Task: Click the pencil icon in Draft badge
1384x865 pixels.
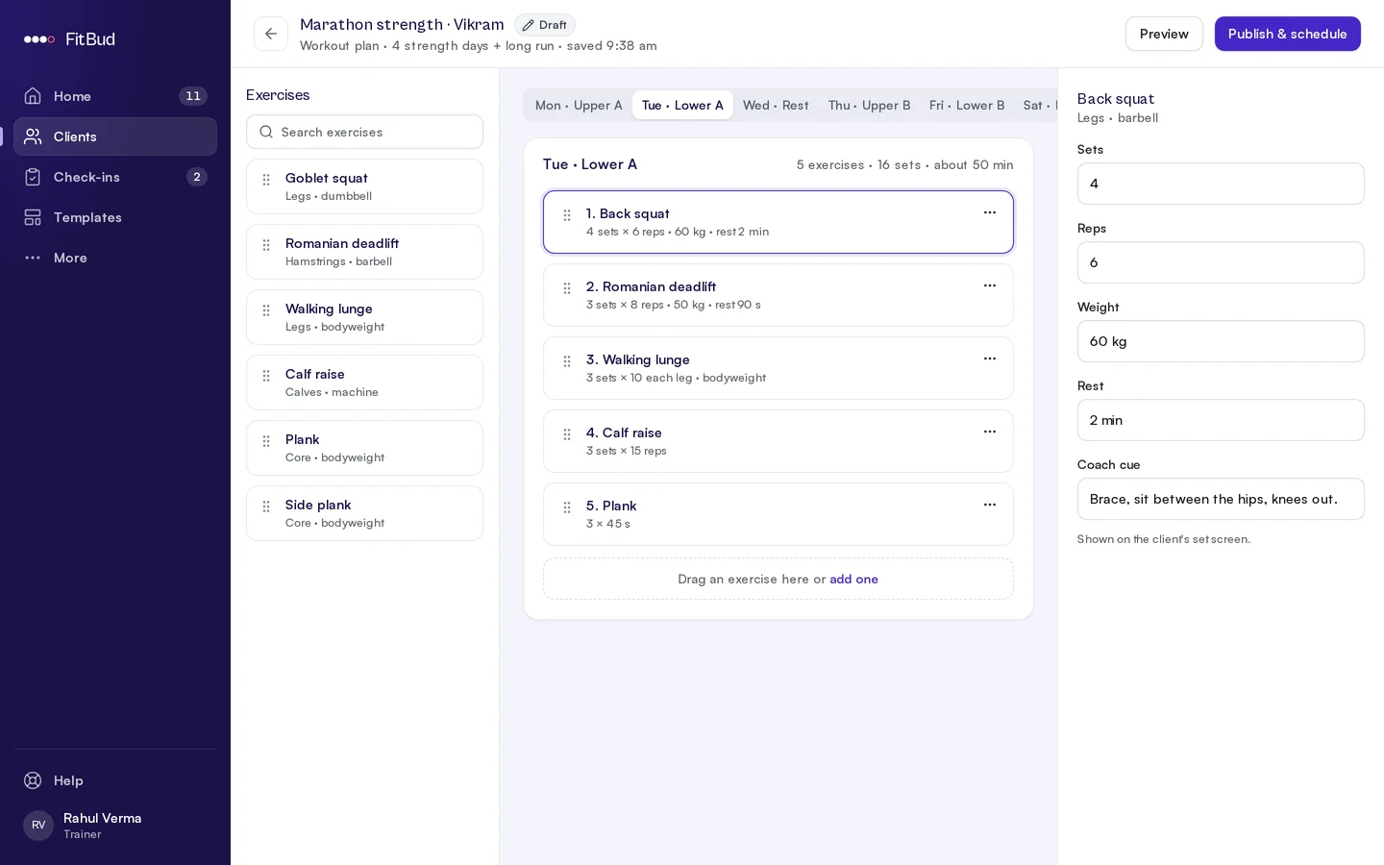Action: pyautogui.click(x=528, y=25)
